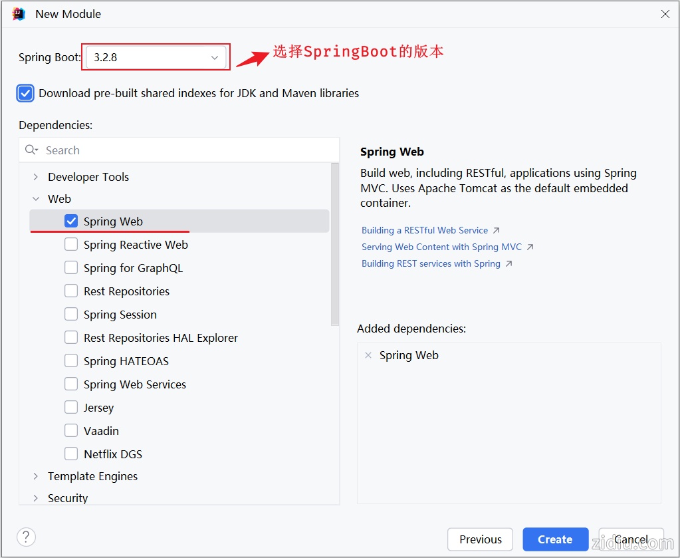This screenshot has height=558, width=680.
Task: Click the Security category label
Action: click(x=68, y=498)
